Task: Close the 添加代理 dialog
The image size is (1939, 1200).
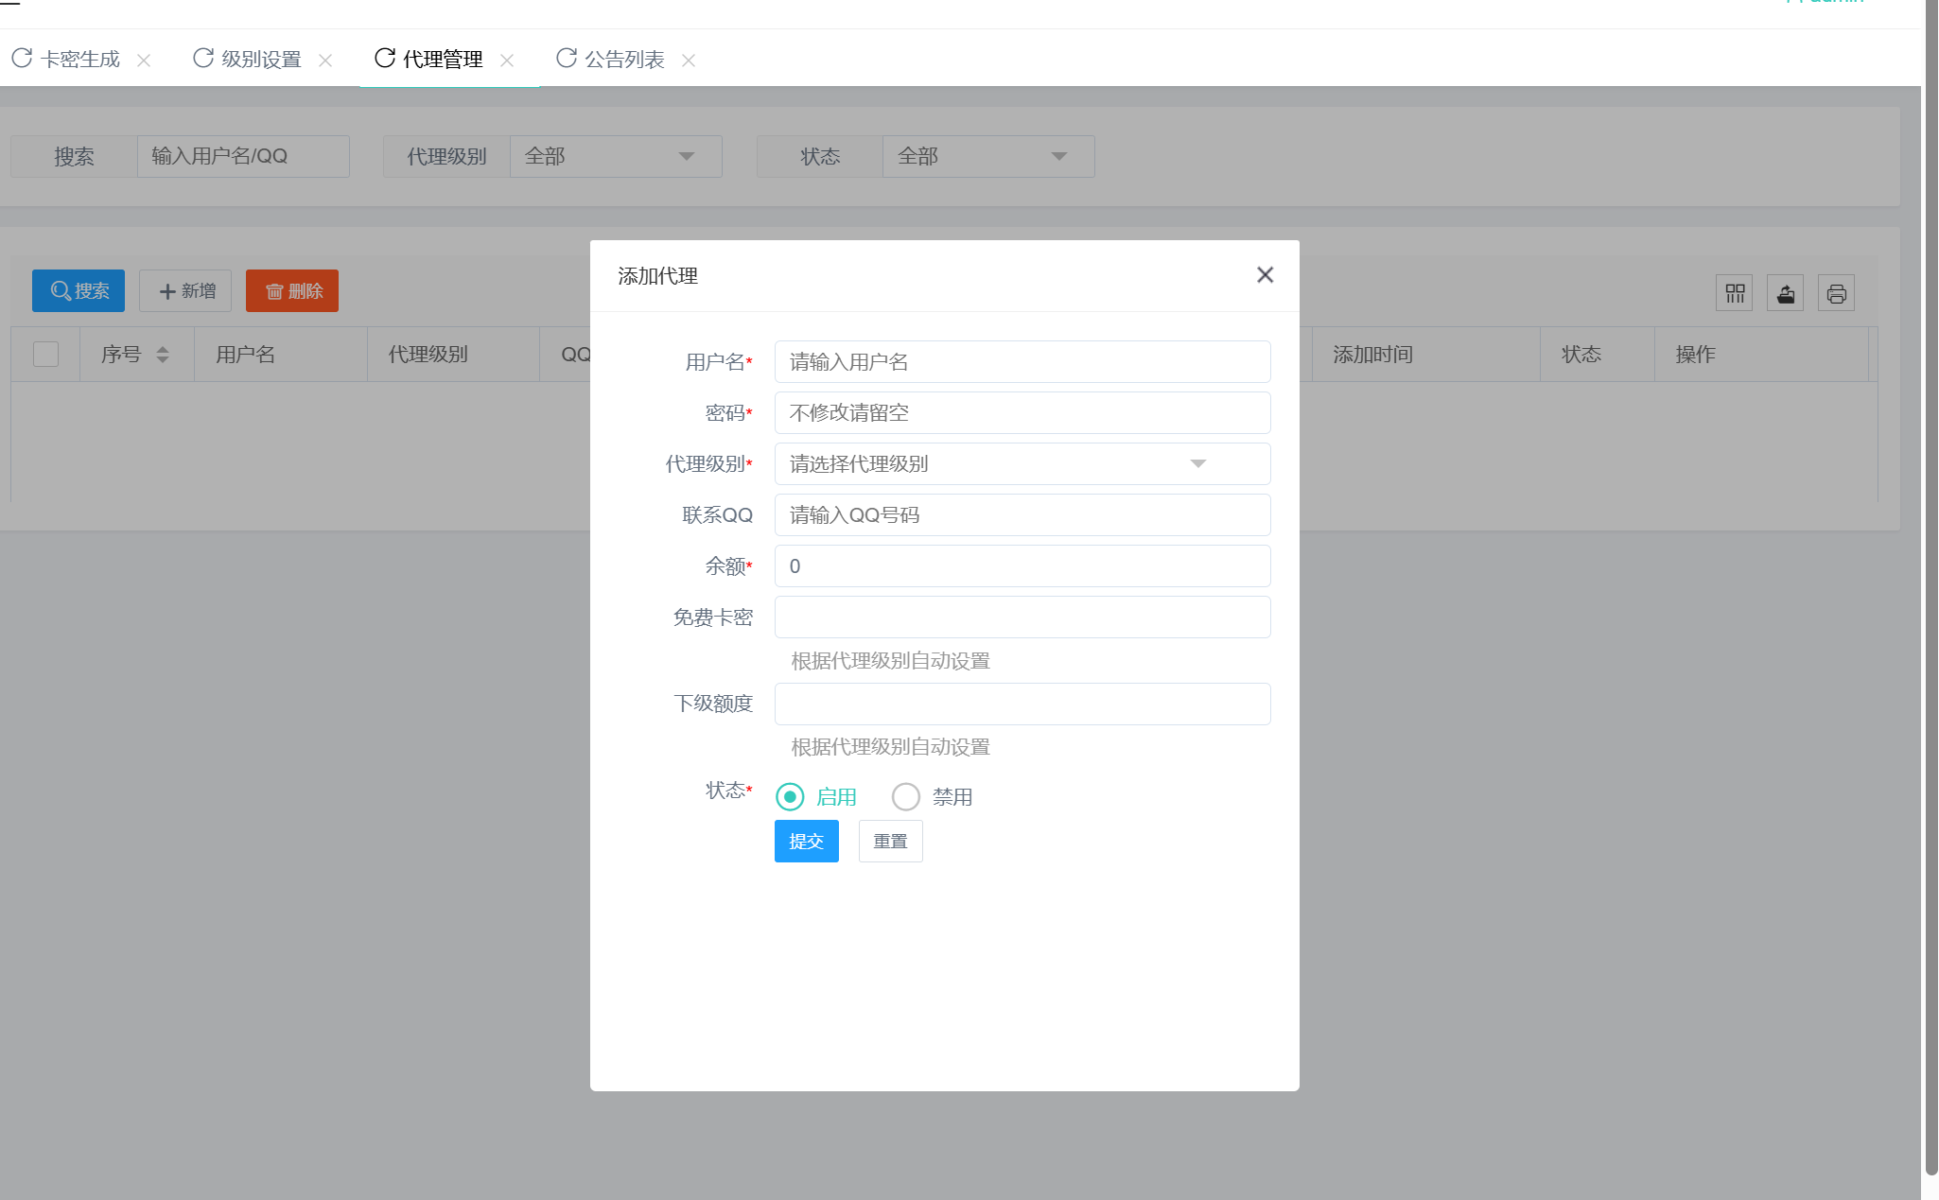Action: click(x=1266, y=275)
